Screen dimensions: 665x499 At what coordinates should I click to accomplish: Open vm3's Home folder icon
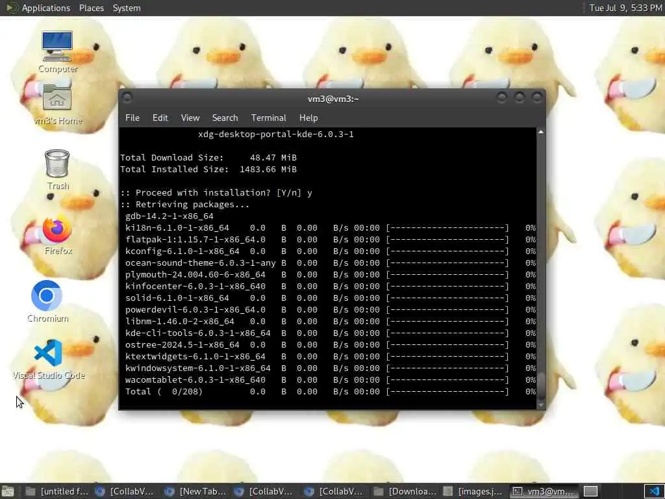click(57, 104)
